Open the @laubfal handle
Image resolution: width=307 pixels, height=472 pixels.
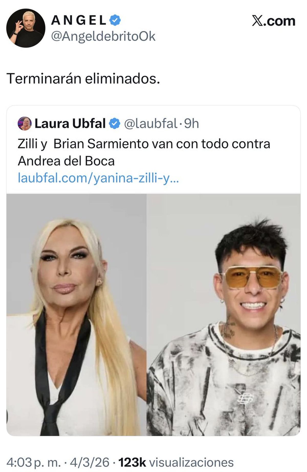click(151, 124)
